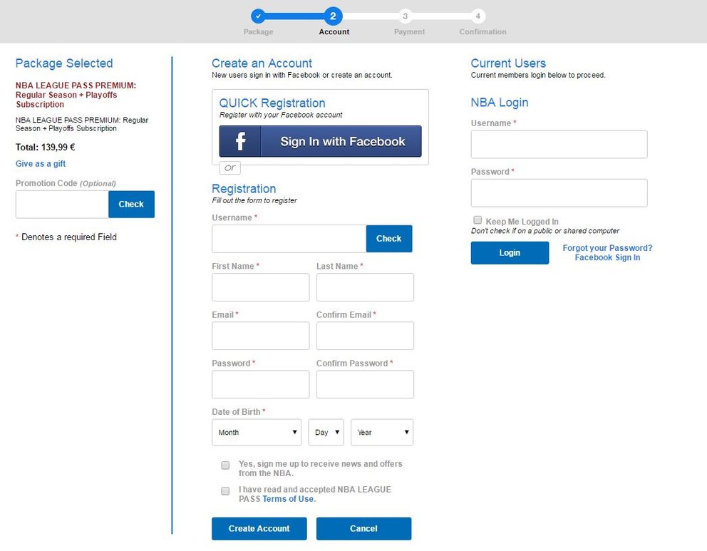The image size is (707, 551).
Task: Select the Package step label
Action: 259,32
